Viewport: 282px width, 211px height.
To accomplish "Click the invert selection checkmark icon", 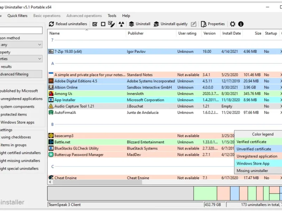I will [111, 24].
